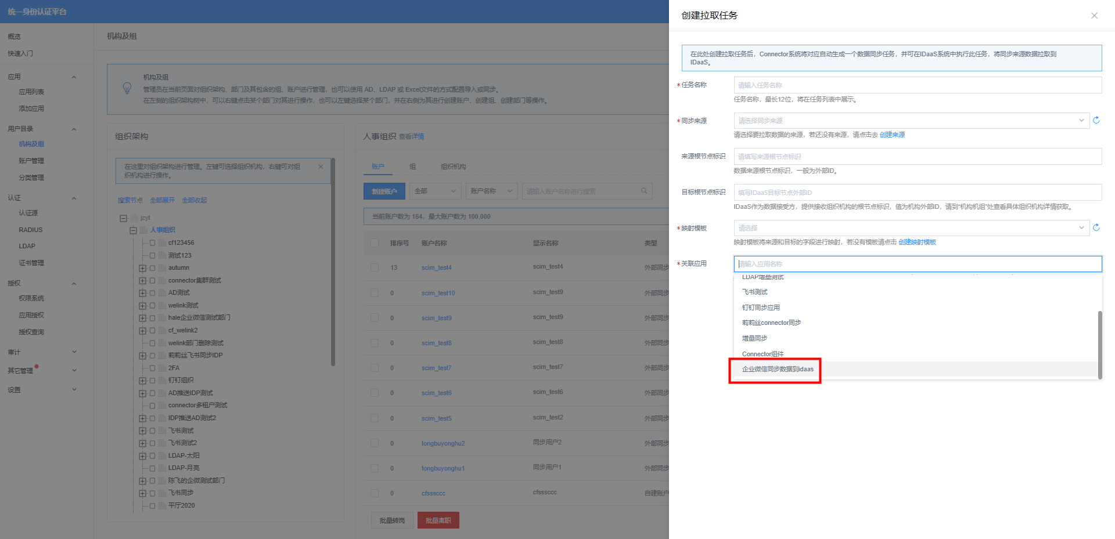Click refresh icon beside 映射模板 dropdown
This screenshot has height=539, width=1115.
click(x=1096, y=227)
